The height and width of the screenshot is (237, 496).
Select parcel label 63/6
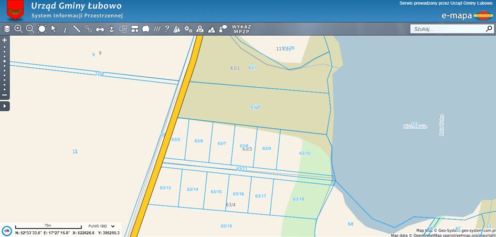pyautogui.click(x=198, y=141)
